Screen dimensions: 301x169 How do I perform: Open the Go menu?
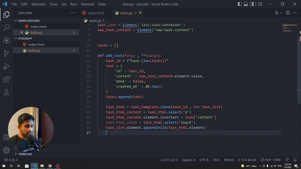[64, 4]
